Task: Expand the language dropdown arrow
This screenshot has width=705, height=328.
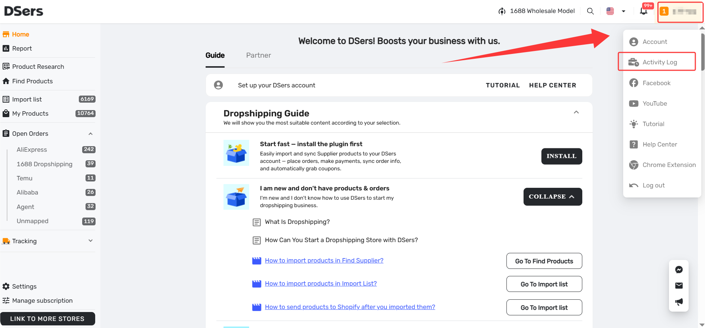Action: (624, 11)
